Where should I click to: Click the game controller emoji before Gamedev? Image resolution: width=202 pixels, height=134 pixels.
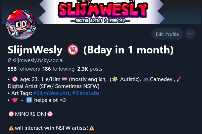(x=146, y=79)
